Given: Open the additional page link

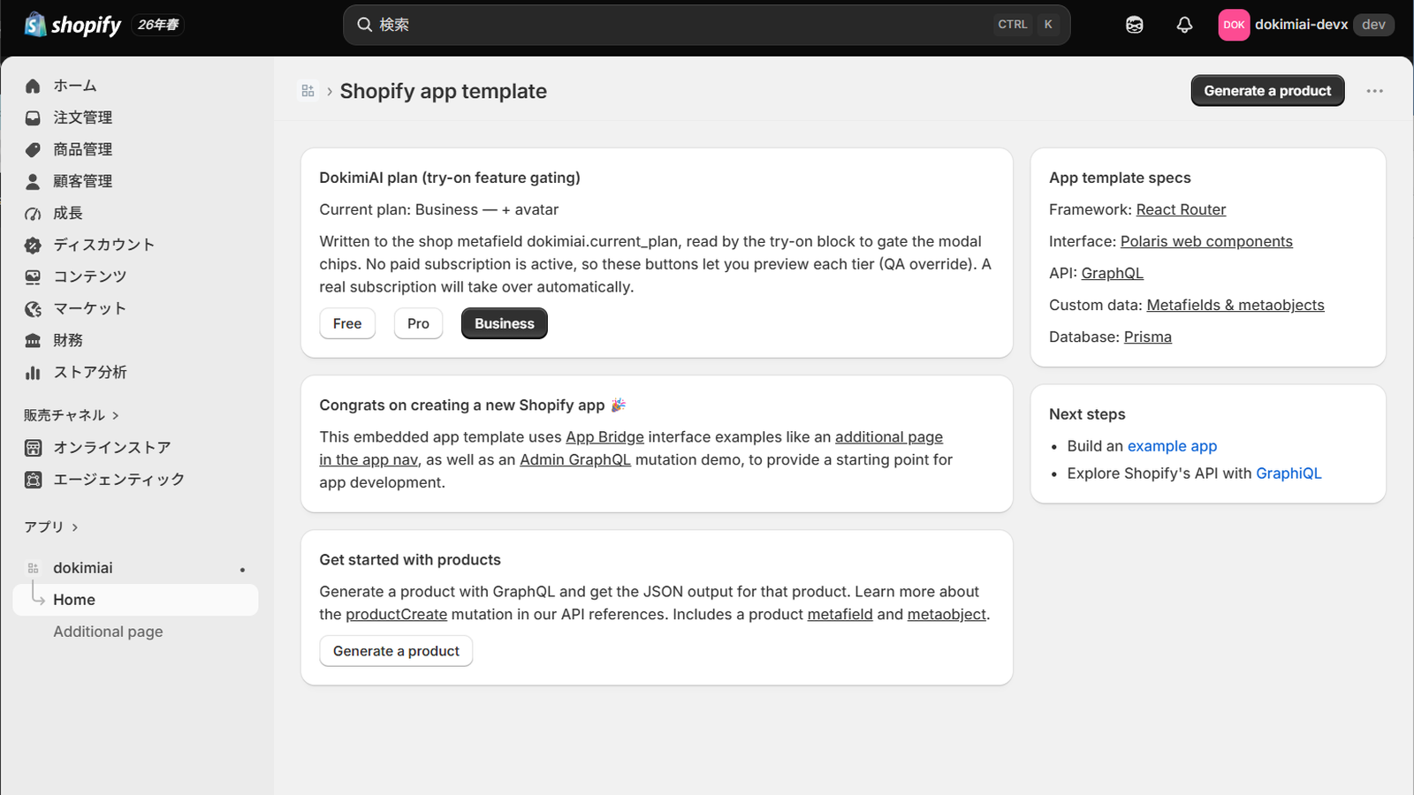Looking at the screenshot, I should click(889, 437).
